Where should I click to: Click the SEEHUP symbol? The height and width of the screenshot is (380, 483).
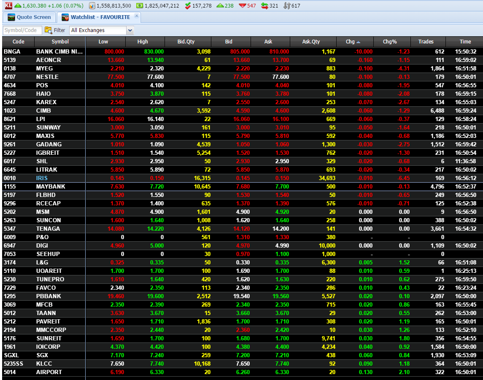[x=48, y=254]
